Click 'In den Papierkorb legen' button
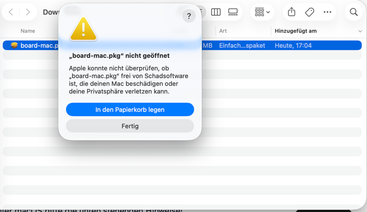Image resolution: width=367 pixels, height=212 pixels. coord(129,109)
